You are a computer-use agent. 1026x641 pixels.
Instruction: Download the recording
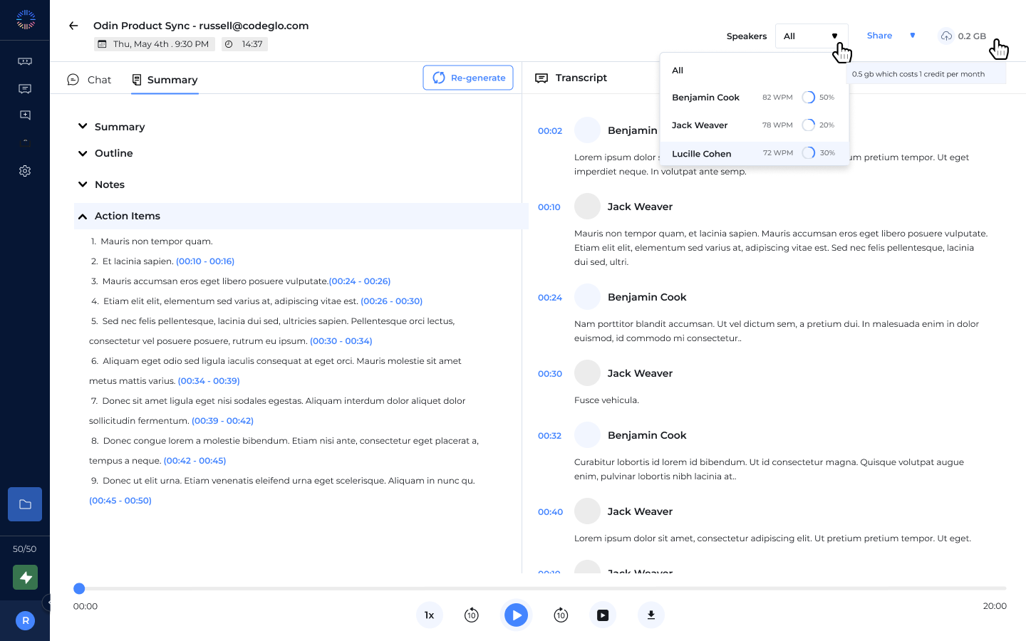(651, 615)
